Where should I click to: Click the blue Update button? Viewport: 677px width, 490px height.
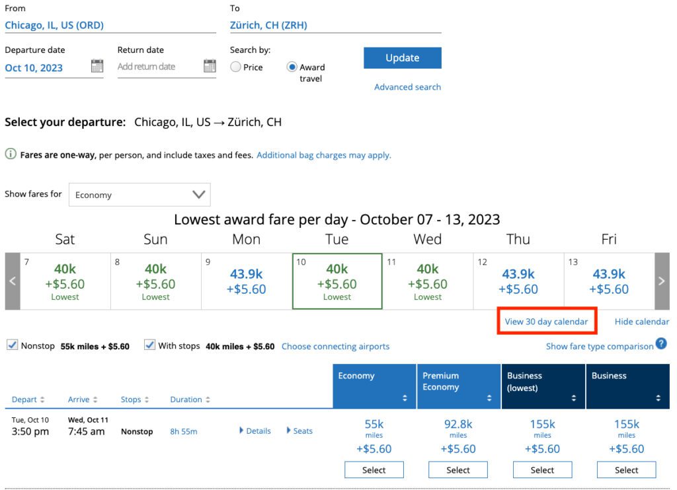point(402,57)
